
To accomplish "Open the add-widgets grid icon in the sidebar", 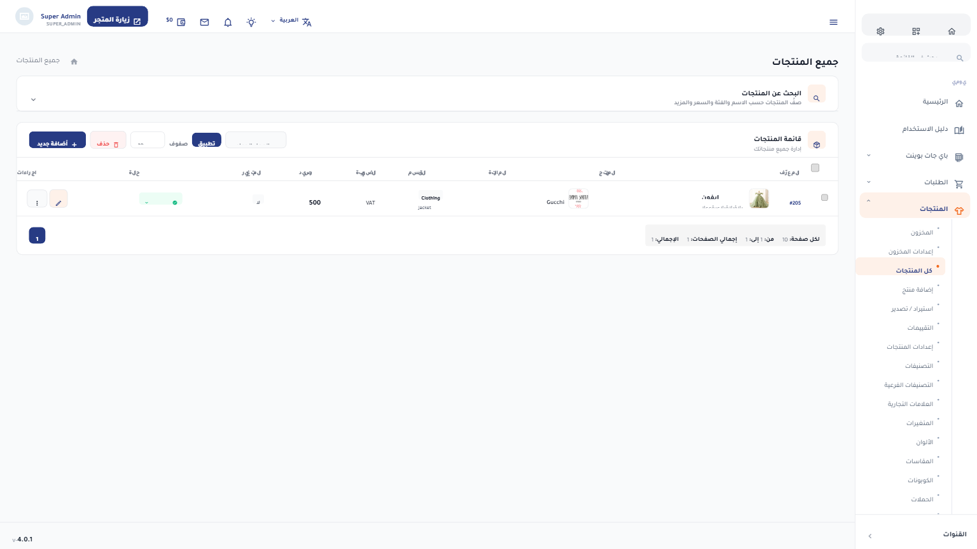I will (916, 31).
